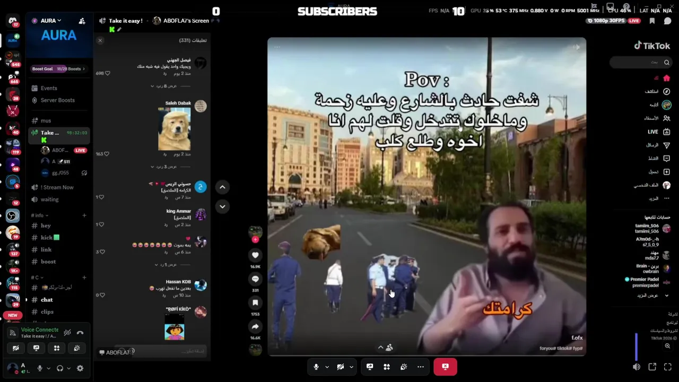Click red disconnect button in control bar
Viewport: 679px width, 382px height.
pyautogui.click(x=445, y=367)
